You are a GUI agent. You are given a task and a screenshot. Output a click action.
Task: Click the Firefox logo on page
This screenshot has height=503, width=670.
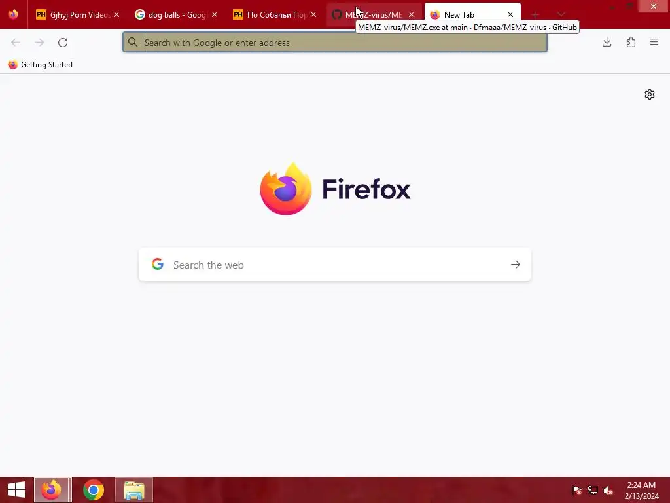[x=335, y=189]
